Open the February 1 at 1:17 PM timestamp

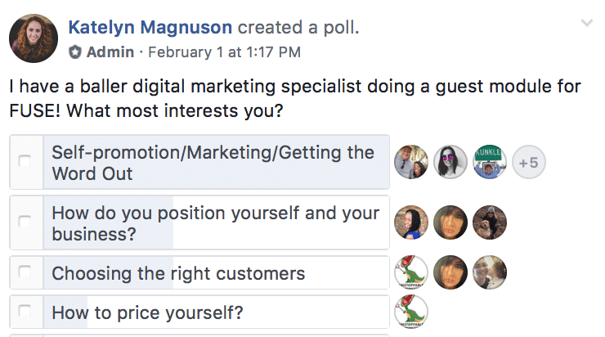pos(222,52)
